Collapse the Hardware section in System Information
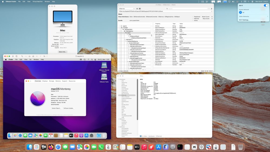This screenshot has width=270, height=152. (x=119, y=79)
